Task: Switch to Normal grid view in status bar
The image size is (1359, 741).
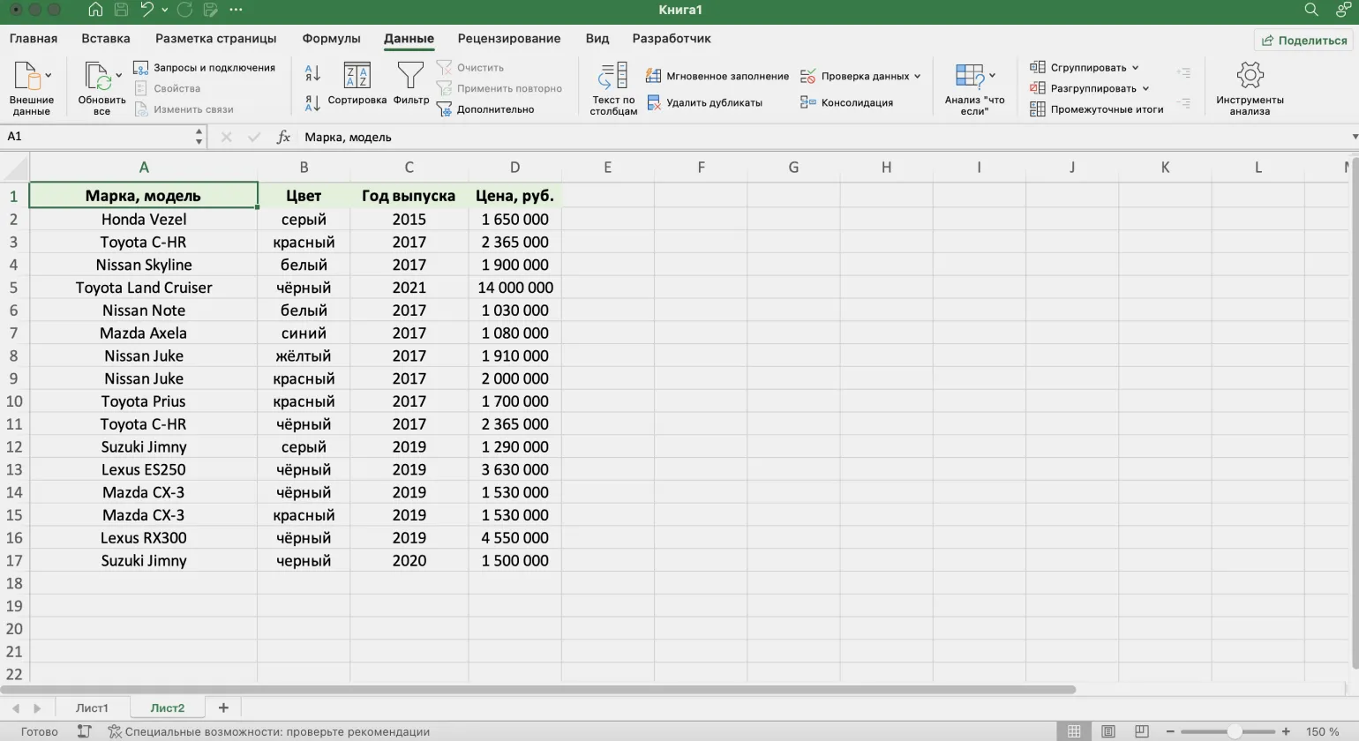Action: [x=1074, y=731]
